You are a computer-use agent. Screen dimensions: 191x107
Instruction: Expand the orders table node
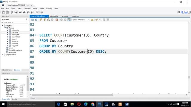pyautogui.click(x=7, y=39)
